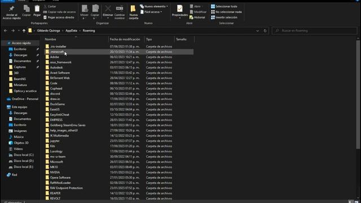Go back with the back arrow
361x203 pixels.
[x=6, y=30]
